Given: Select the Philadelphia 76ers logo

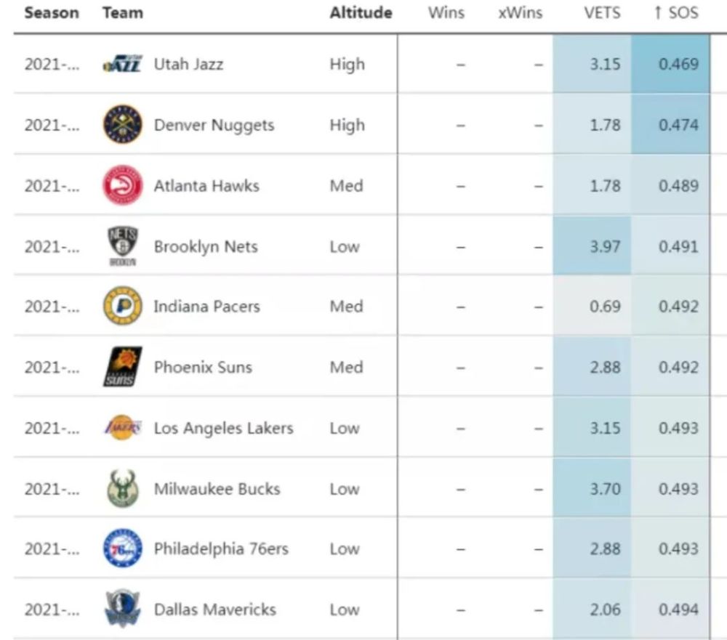Looking at the screenshot, I should coord(122,548).
